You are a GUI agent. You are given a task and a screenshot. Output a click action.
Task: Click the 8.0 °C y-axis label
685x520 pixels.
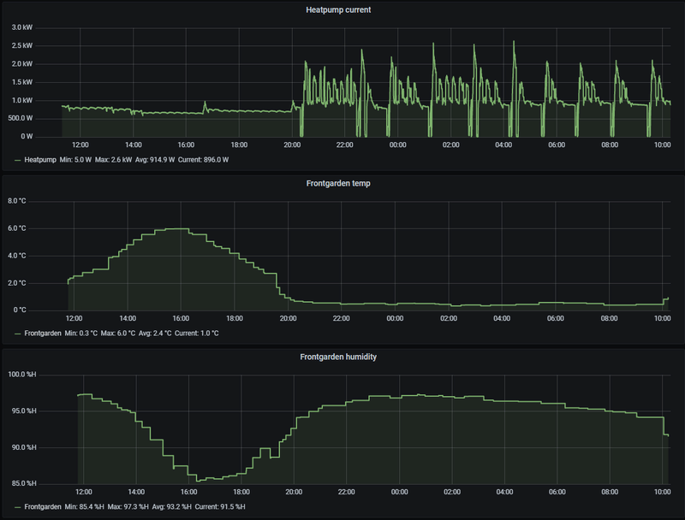click(17, 201)
